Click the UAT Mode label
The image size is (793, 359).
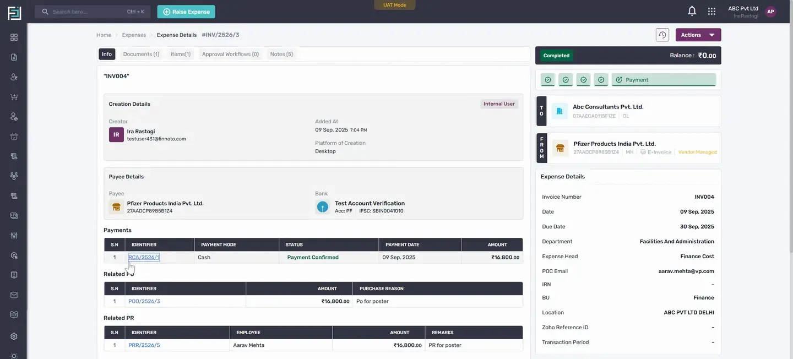(395, 5)
